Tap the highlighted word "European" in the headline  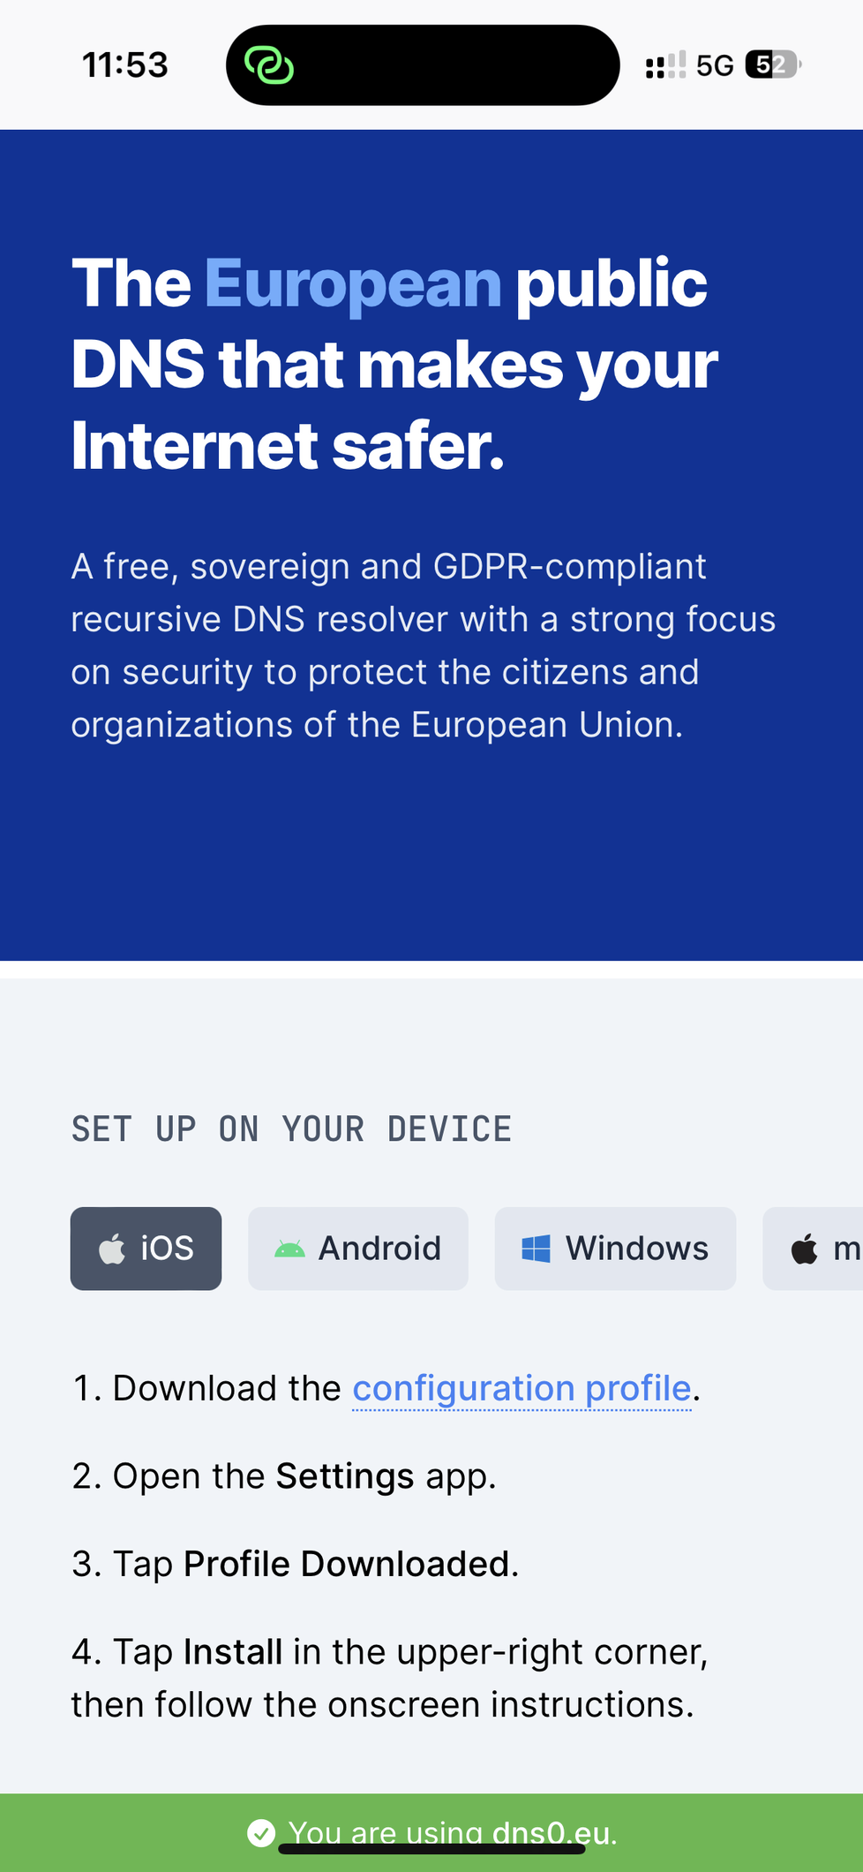(x=353, y=283)
